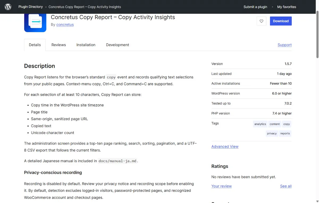Switch to the Reviews tab
Screen dimensions: 319x203
point(58,45)
